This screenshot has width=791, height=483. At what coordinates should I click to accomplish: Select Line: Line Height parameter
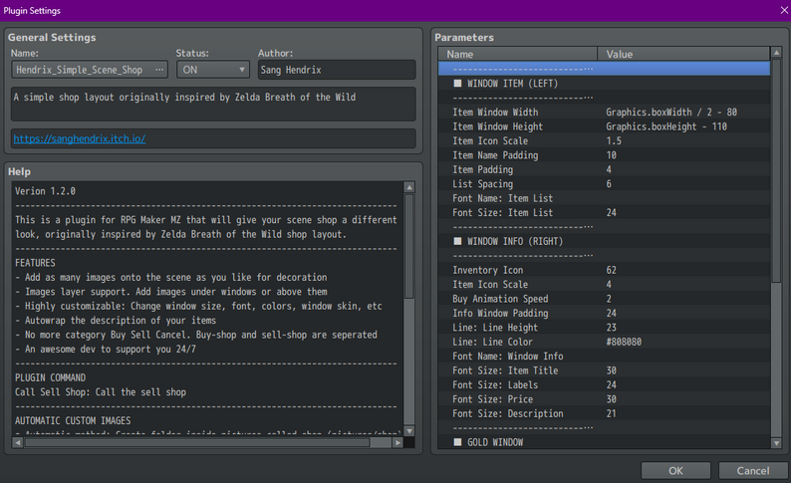tap(604, 328)
